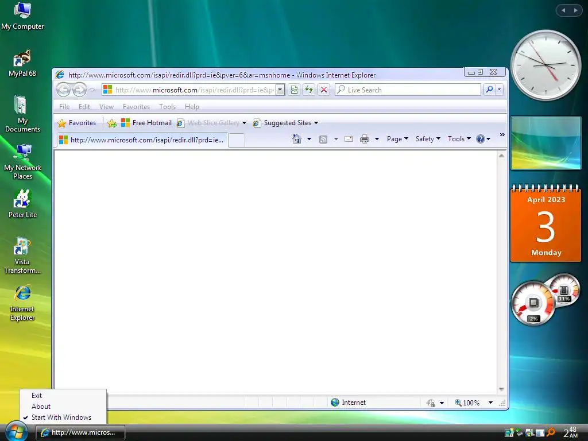Viewport: 588px width, 441px height.
Task: Launch Internet Explorer from the desktop icon
Action: click(22, 303)
